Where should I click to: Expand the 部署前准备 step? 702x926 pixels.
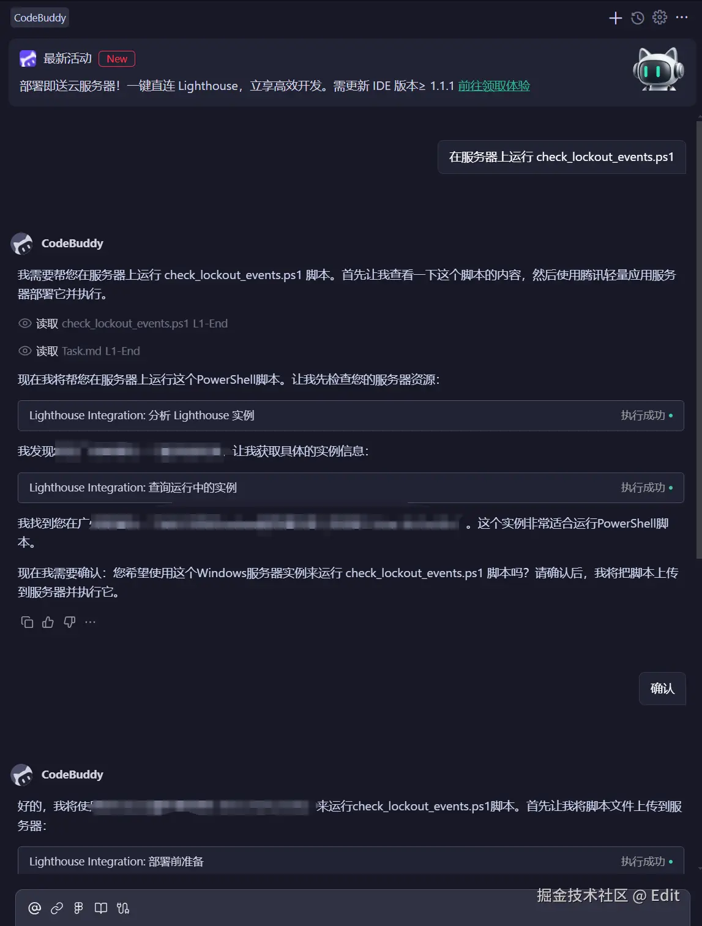pyautogui.click(x=351, y=861)
